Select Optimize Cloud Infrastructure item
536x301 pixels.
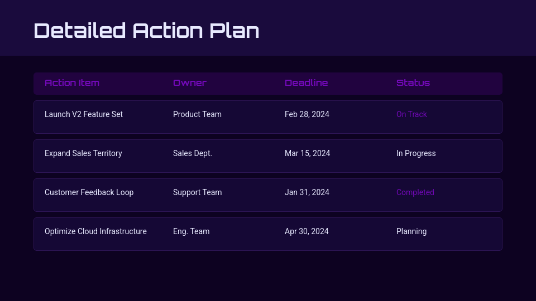[x=95, y=231]
